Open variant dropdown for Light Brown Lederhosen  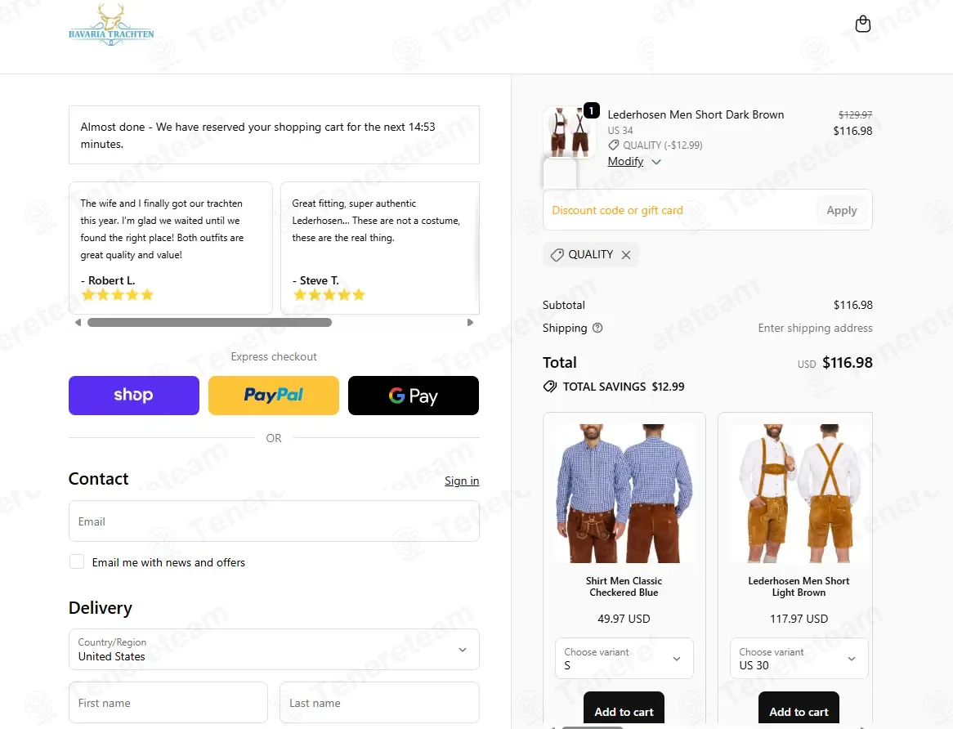(x=799, y=659)
